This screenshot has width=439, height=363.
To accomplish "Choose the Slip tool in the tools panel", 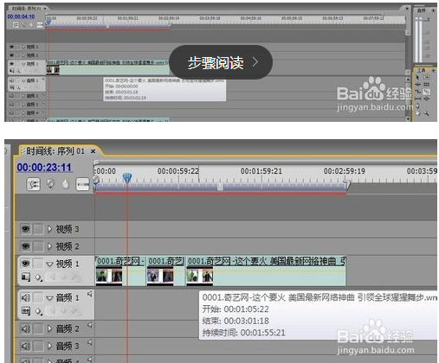I will tap(417, 99).
